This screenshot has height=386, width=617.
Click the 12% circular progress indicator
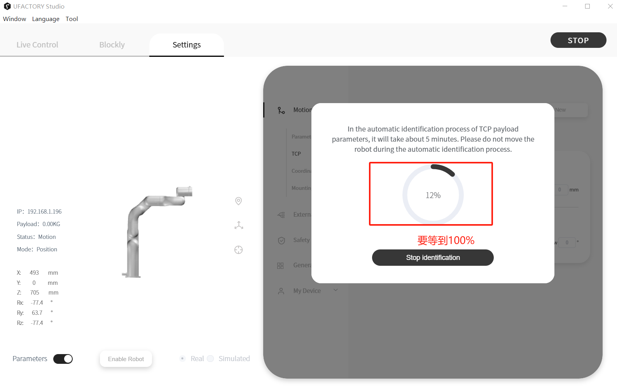coord(433,195)
